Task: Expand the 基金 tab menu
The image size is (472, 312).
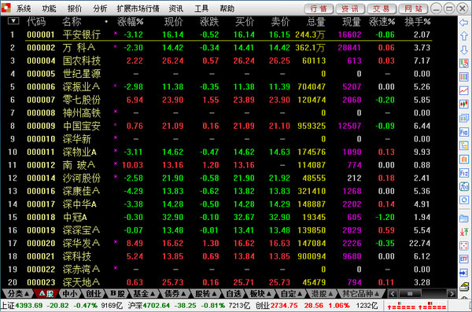Action: [x=144, y=293]
